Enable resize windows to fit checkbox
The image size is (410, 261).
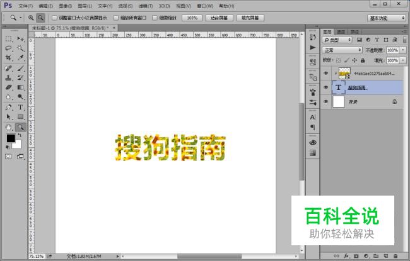(54, 18)
